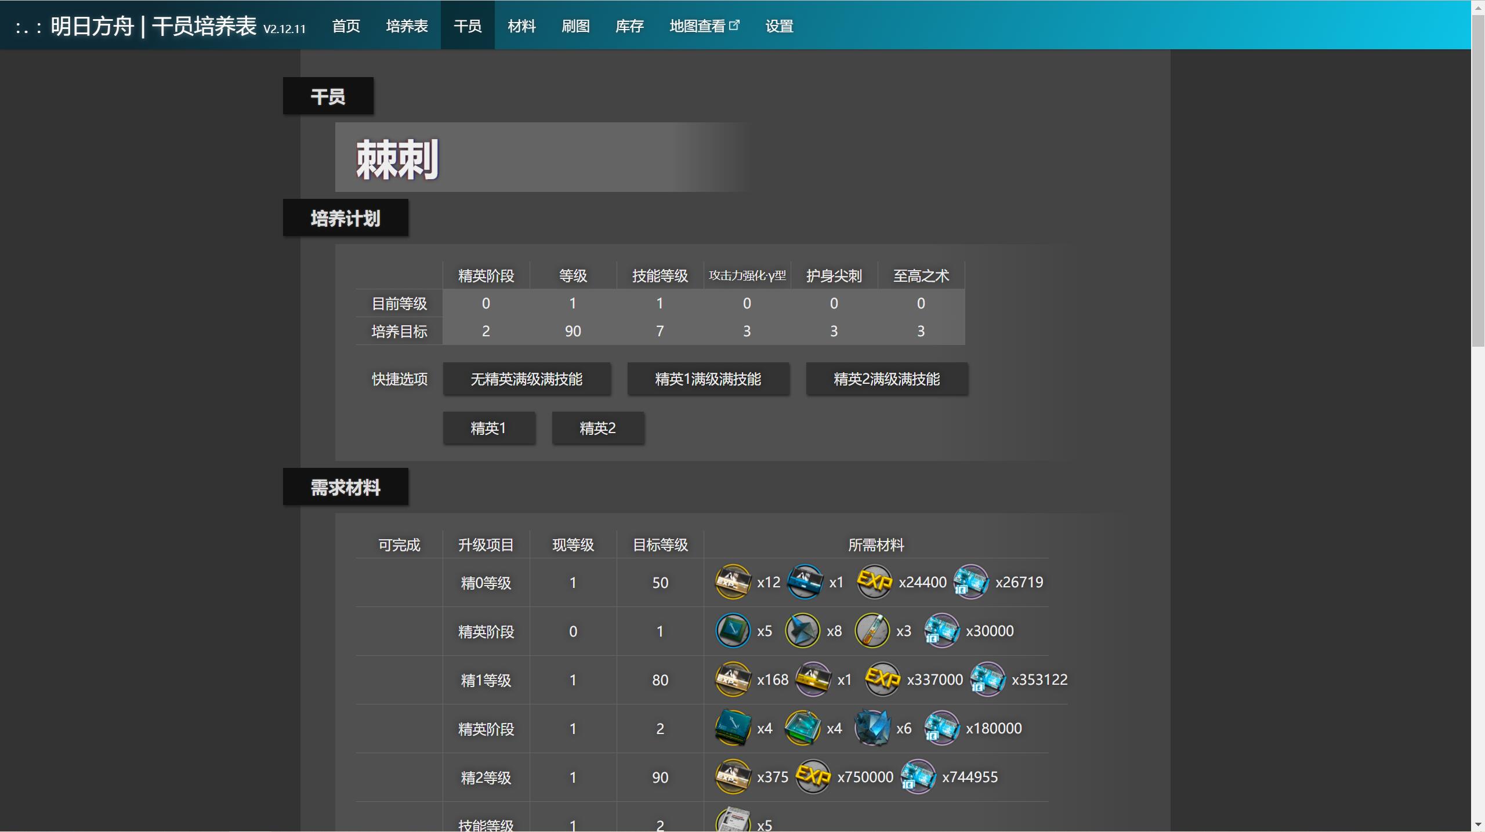The height and width of the screenshot is (832, 1485).
Task: Click the 需求材料 section heading
Action: point(346,486)
